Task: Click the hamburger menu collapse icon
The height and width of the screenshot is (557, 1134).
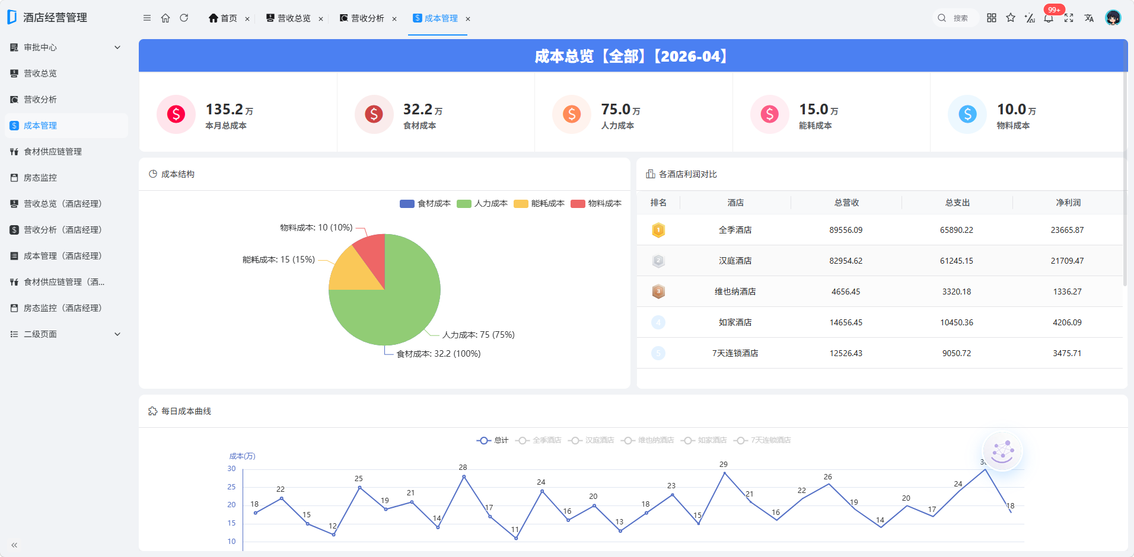Action: (147, 18)
